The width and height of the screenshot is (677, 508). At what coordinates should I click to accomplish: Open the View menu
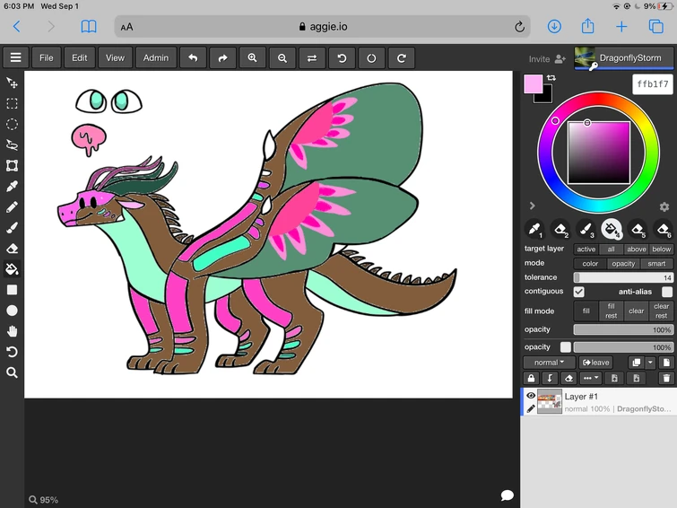point(115,58)
